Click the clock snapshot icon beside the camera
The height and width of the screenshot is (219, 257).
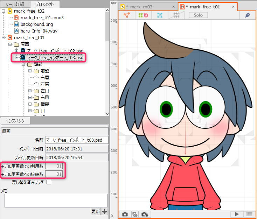pyautogui.click(x=134, y=214)
